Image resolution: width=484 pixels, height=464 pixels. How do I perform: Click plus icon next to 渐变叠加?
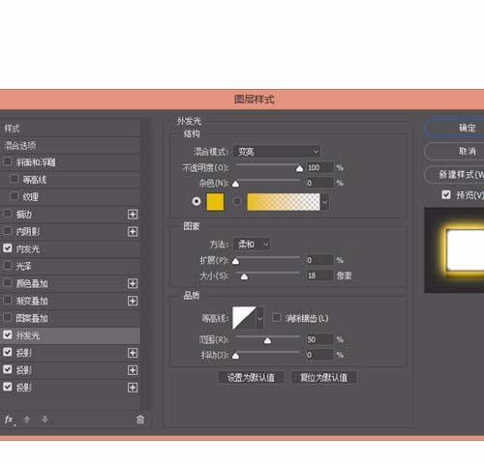[x=133, y=301]
